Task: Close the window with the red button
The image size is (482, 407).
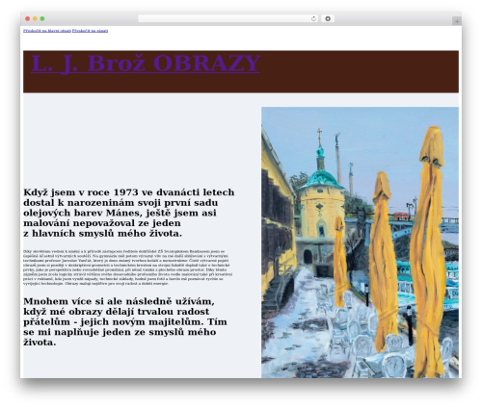Action: 28,19
